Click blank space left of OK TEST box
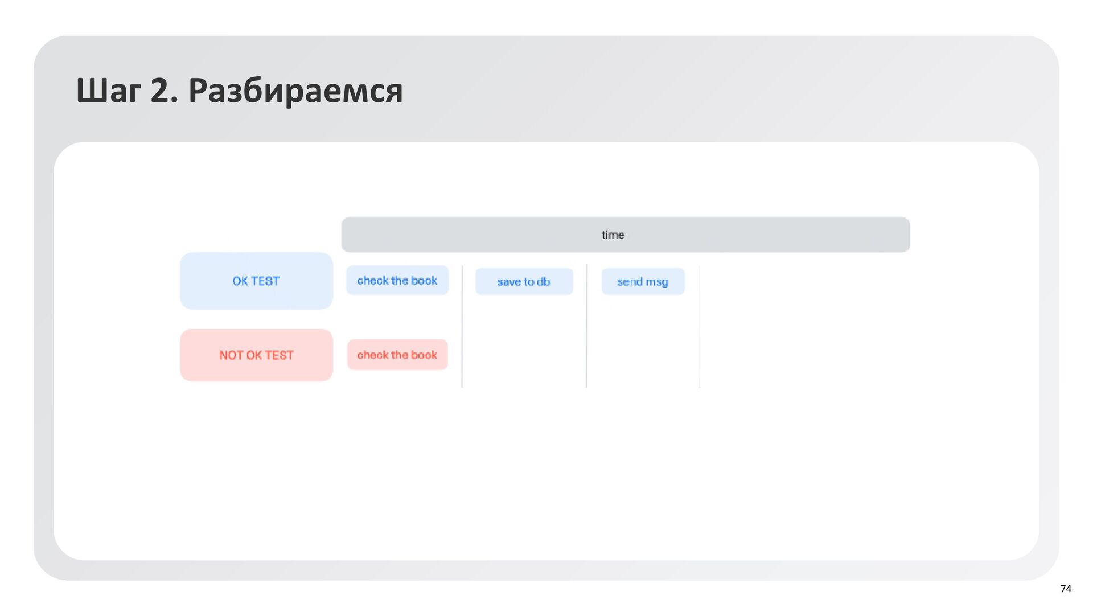 coord(117,281)
